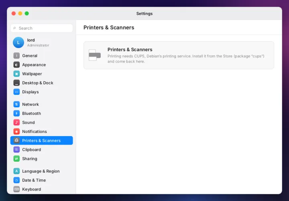Click the Language & Region icon

coord(16,171)
